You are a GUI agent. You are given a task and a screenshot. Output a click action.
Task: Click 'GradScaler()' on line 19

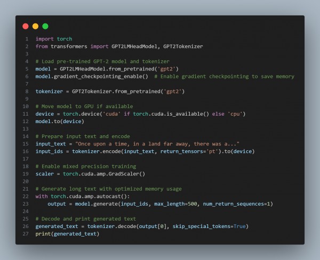point(127,174)
